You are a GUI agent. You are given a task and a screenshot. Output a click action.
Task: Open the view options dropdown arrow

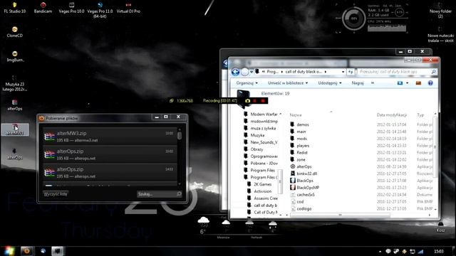click(407, 83)
